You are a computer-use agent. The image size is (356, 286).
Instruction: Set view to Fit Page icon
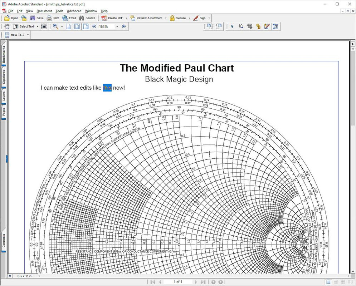click(x=77, y=26)
